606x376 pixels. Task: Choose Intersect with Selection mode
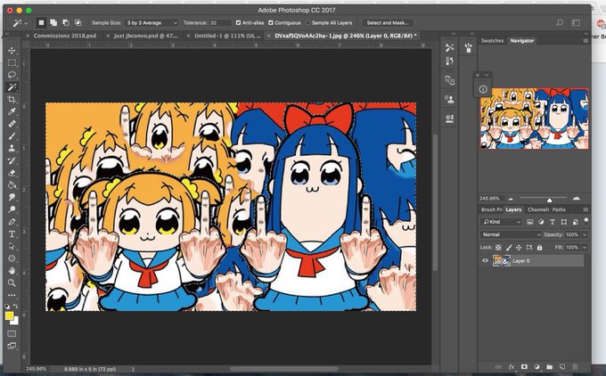coord(78,23)
